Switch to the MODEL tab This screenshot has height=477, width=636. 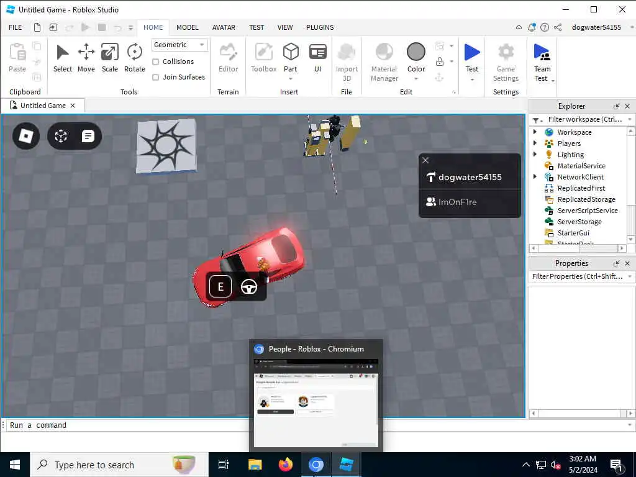tap(188, 27)
